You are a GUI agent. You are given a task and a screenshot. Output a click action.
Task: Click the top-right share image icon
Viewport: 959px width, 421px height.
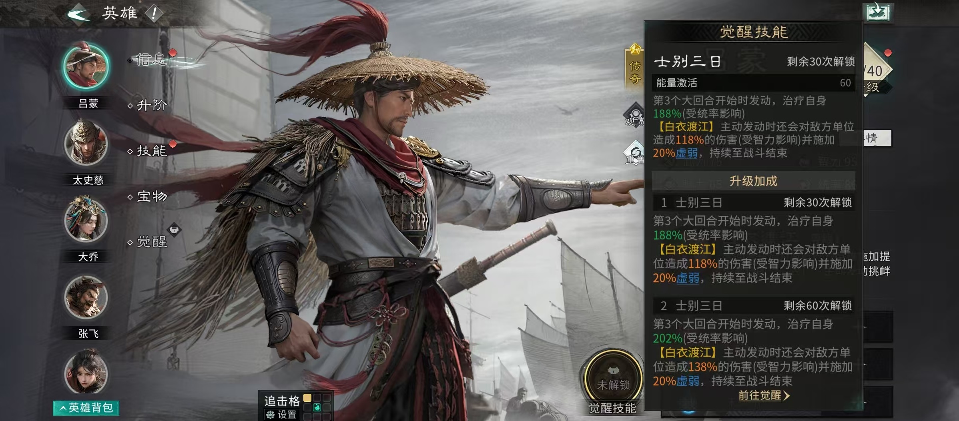(878, 12)
